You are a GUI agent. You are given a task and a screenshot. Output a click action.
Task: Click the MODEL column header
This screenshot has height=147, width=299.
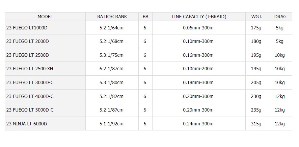(45, 17)
